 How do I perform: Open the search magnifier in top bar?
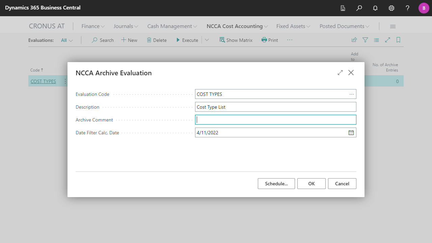[x=359, y=8]
